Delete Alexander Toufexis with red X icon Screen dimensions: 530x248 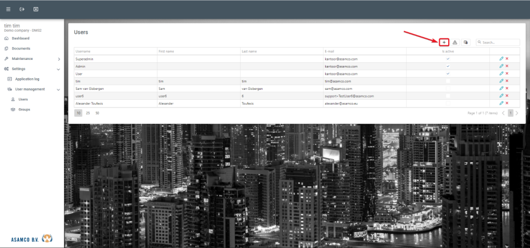(x=507, y=103)
